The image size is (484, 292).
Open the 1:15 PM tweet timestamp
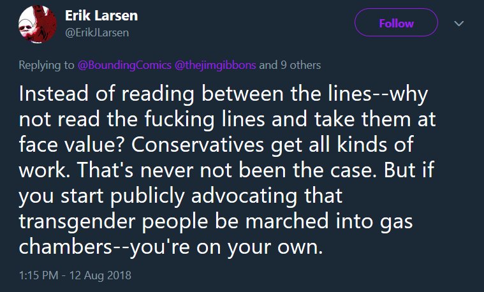(38, 275)
